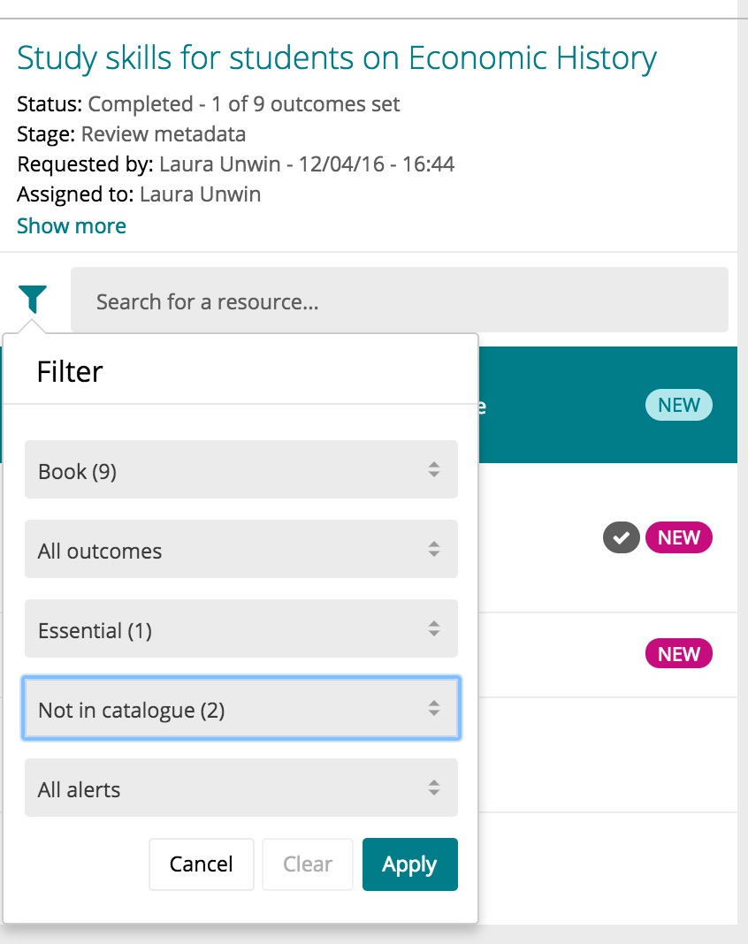748x944 pixels.
Task: Click the Assigned to: Laura Unwin text
Action: (x=139, y=194)
